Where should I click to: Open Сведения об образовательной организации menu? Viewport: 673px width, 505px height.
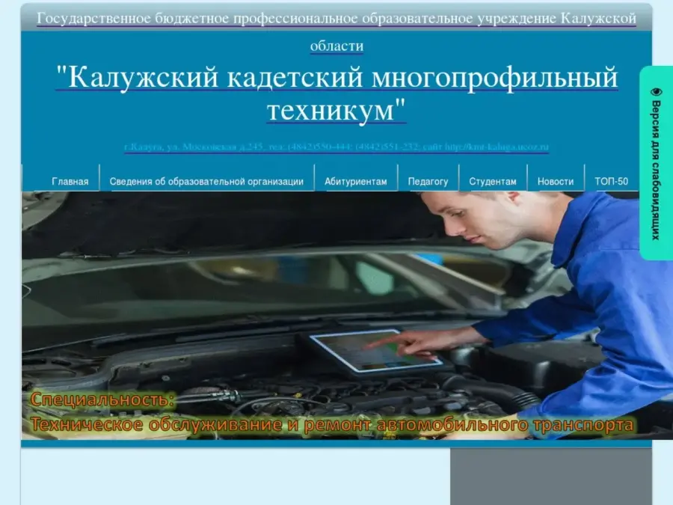[x=206, y=181]
